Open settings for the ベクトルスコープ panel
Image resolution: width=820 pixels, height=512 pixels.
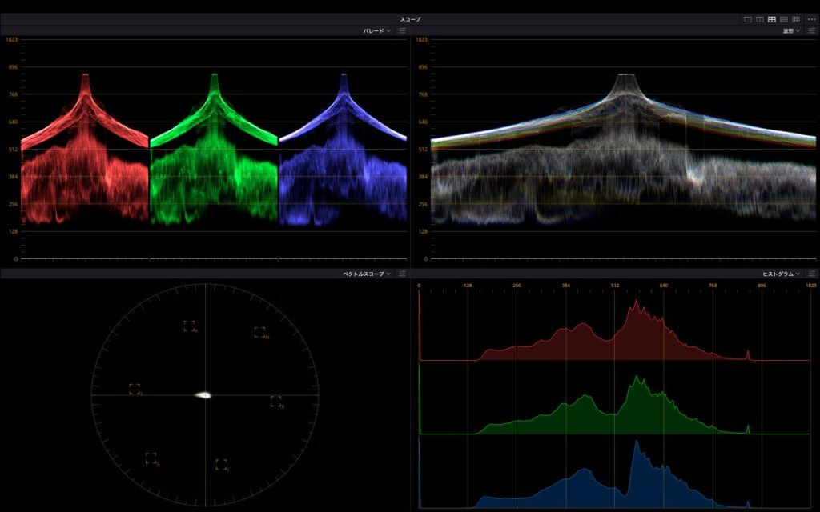point(402,274)
